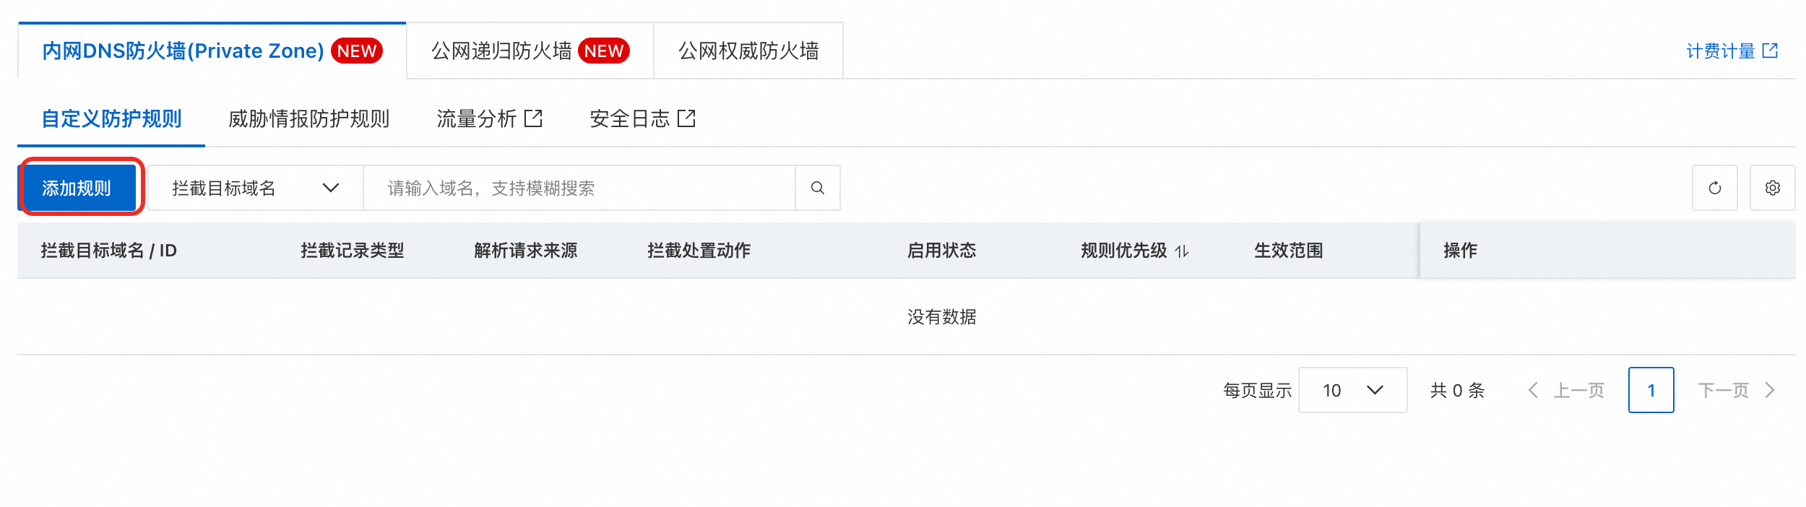Open the 计费计量 link
The image size is (1806, 507).
coord(1720,51)
